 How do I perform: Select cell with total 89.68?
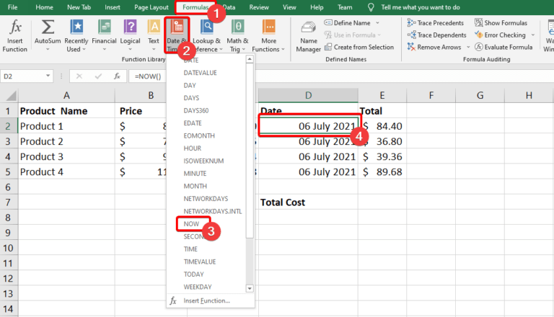click(x=382, y=172)
